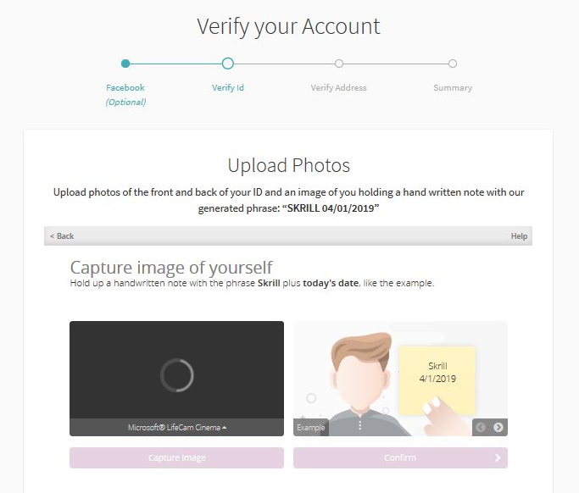The width and height of the screenshot is (579, 493).
Task: Go to the Verify Address step label
Action: [338, 88]
